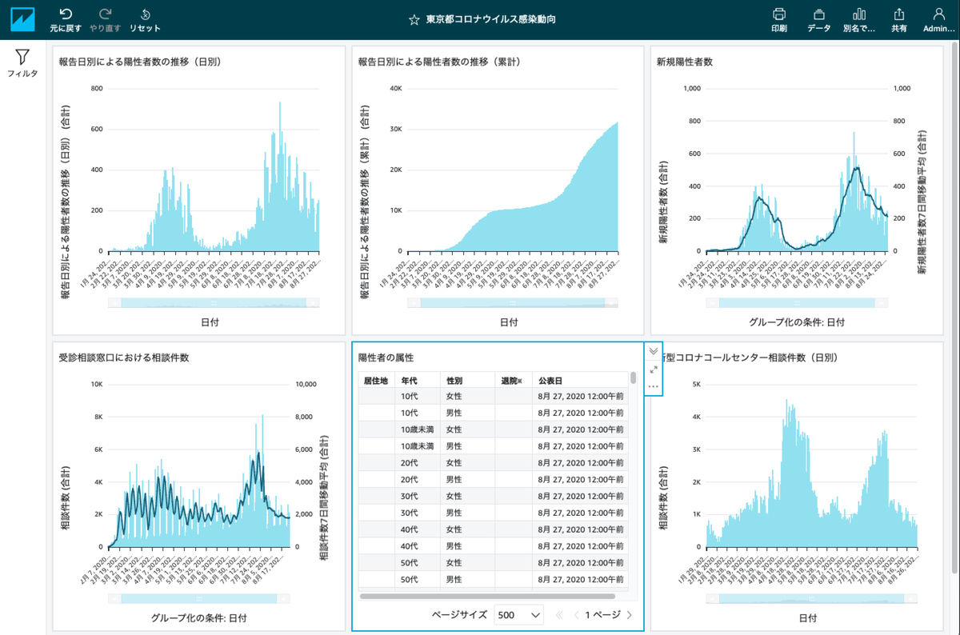Viewport: 960px width, 635px height.
Task: Select title 報告日別による陽性者数の推移（日別）
Action: (x=140, y=62)
